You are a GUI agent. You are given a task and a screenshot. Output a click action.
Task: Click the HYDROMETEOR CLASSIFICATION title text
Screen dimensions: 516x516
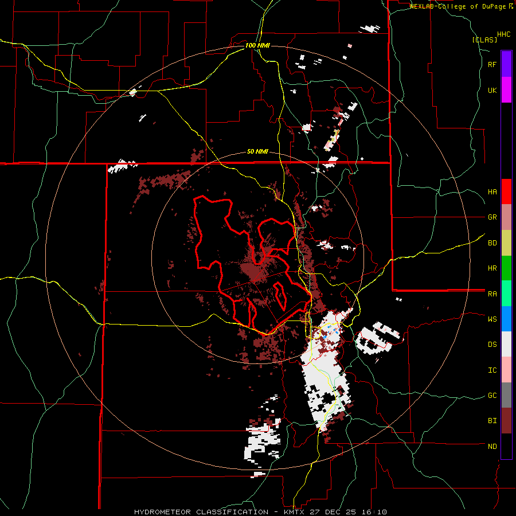tap(201, 512)
